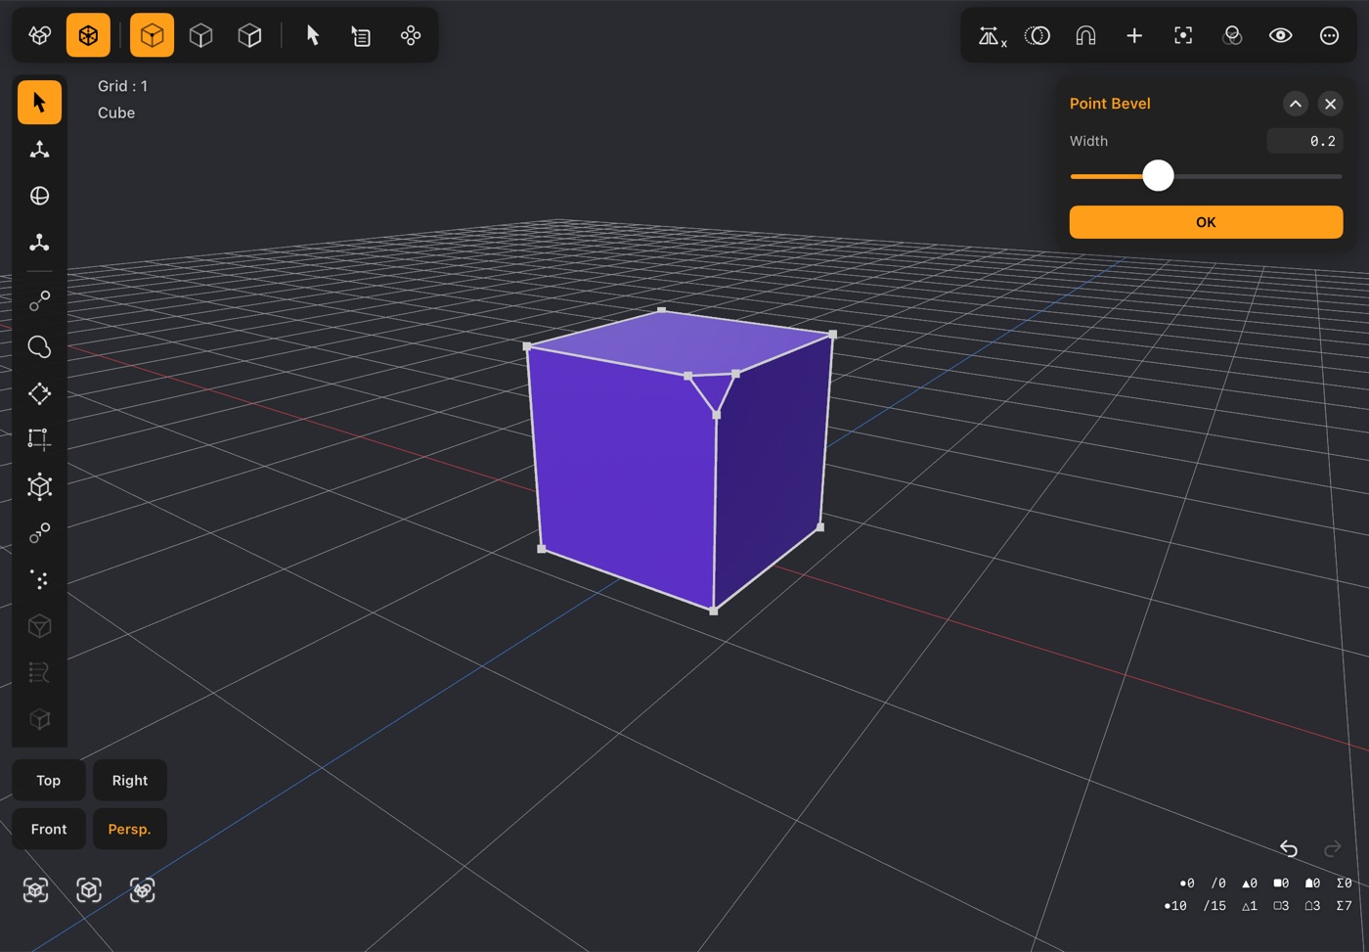This screenshot has width=1369, height=952.
Task: Select the arrow selection tool in sidebar
Action: (x=39, y=102)
